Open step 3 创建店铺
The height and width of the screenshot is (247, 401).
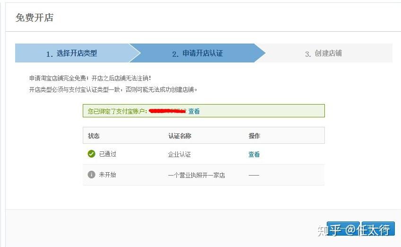pos(323,53)
